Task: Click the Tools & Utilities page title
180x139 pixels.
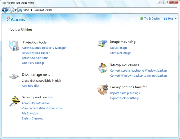Action: click(x=21, y=29)
